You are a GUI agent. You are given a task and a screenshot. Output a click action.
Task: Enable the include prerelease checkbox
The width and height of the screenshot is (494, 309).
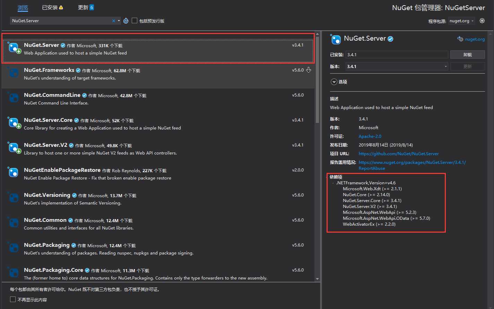[x=135, y=20]
